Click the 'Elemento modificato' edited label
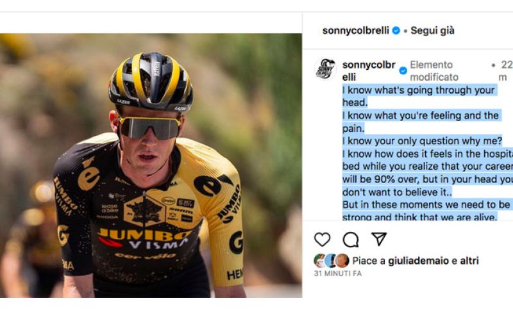This screenshot has width=513, height=310. pyautogui.click(x=433, y=70)
